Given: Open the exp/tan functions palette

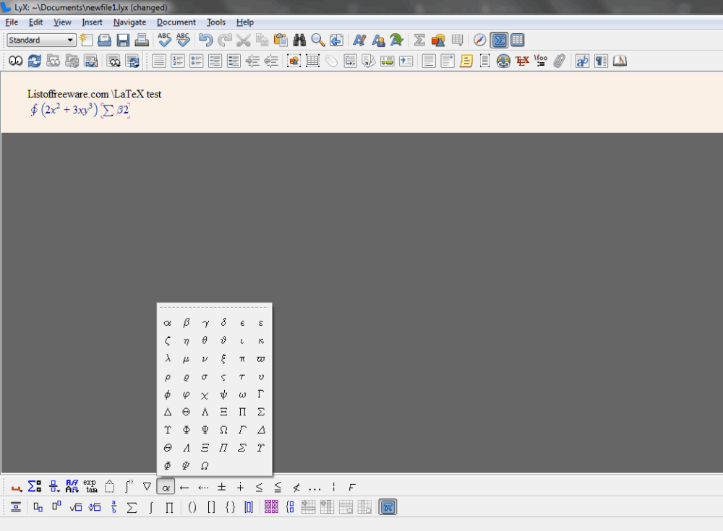Looking at the screenshot, I should pos(90,487).
